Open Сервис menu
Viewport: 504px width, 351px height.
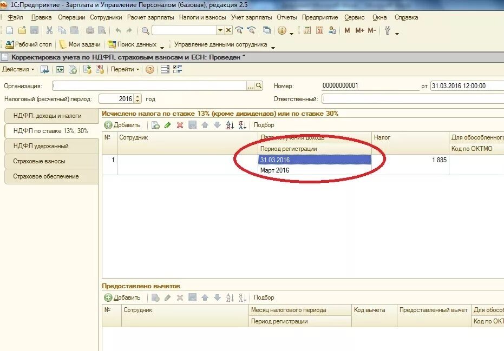click(x=354, y=17)
